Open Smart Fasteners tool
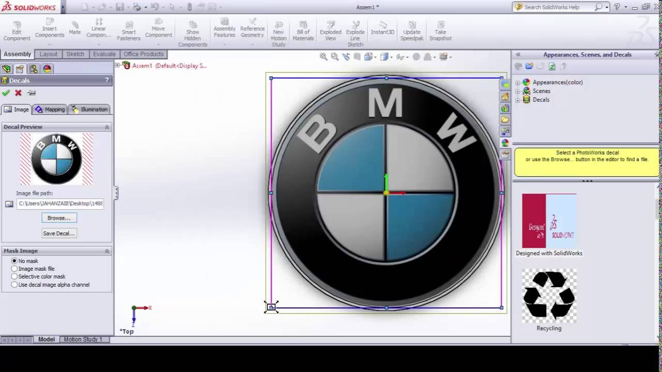The width and height of the screenshot is (662, 372). pyautogui.click(x=129, y=31)
